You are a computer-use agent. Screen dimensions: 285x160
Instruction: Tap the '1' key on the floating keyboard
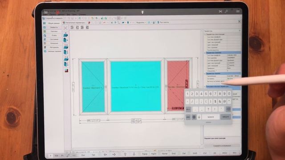[187, 94]
